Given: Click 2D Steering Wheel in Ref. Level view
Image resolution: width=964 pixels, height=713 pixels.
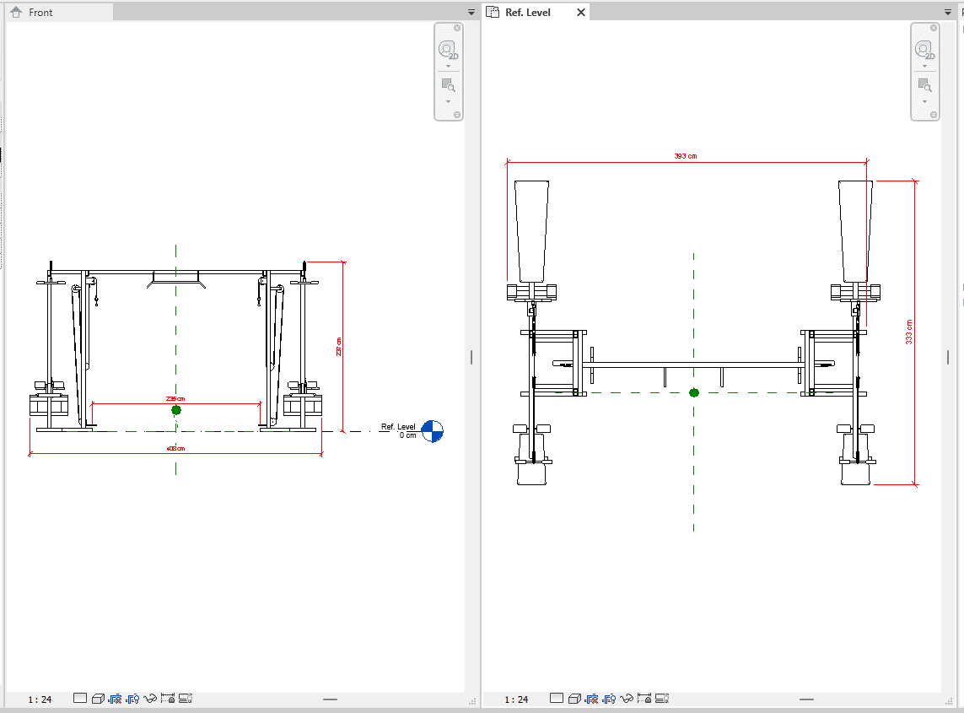Looking at the screenshot, I should click(x=924, y=50).
